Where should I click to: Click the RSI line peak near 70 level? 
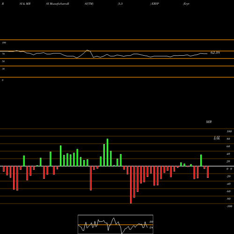87,50
